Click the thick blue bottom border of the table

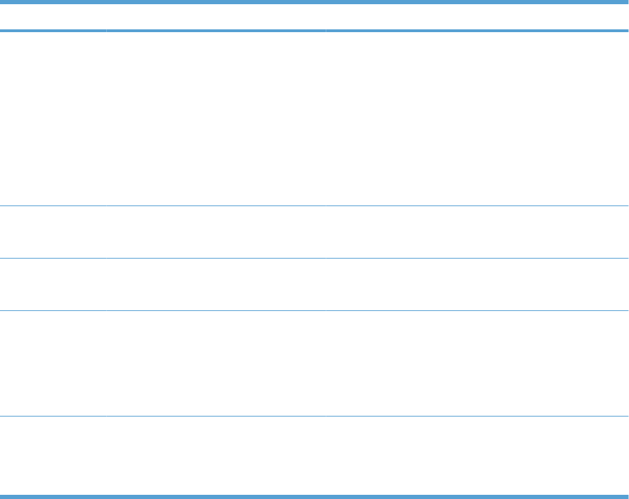314,497
